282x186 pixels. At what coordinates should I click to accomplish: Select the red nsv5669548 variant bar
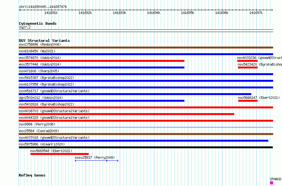pos(60,154)
